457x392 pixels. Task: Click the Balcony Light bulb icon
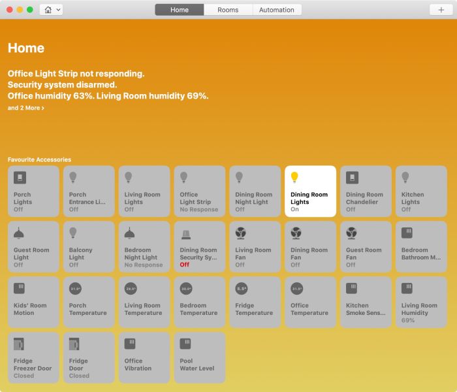(x=73, y=233)
